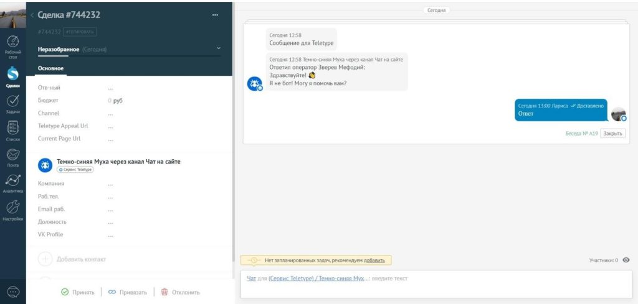Image resolution: width=638 pixels, height=304 pixels.
Task: Click the добавить task link
Action: (374, 260)
